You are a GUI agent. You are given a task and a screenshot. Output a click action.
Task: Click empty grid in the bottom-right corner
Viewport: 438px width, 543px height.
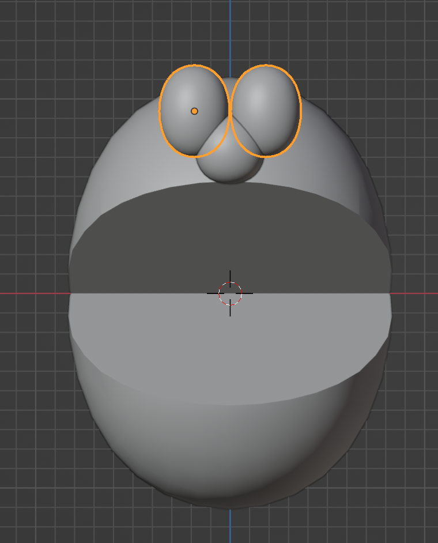[403, 507]
